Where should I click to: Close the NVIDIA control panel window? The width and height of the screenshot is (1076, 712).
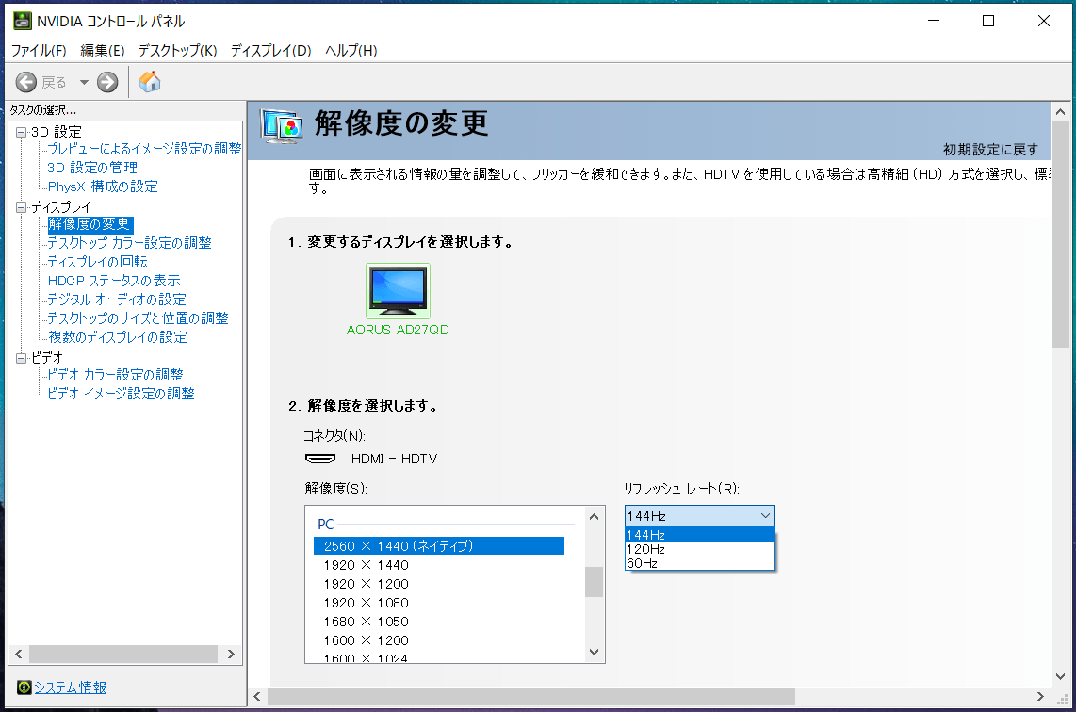coord(1044,21)
